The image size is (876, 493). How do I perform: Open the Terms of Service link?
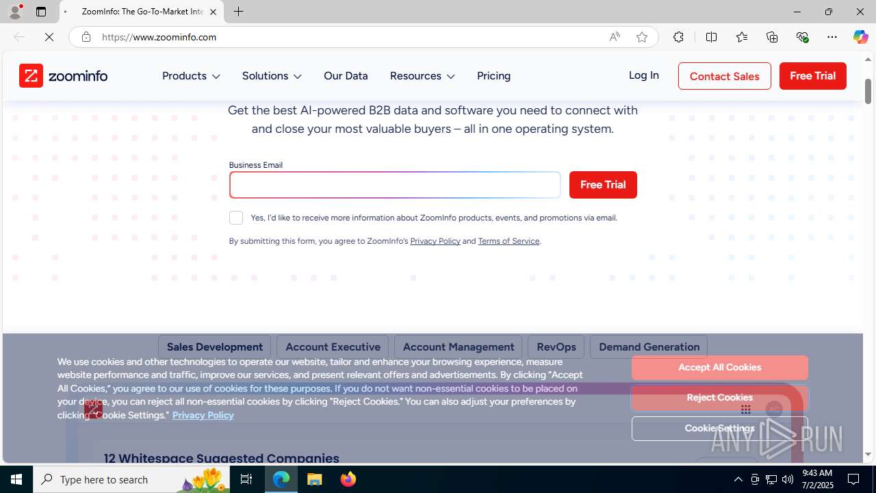508,241
